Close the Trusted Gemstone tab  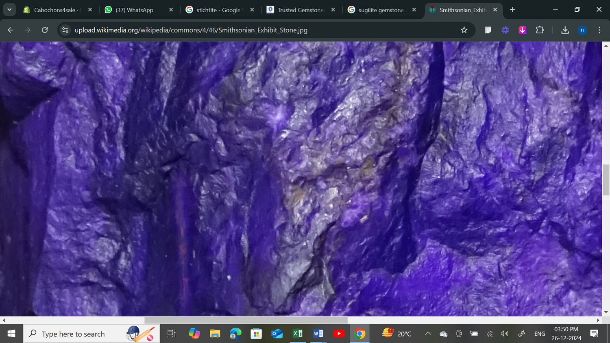(333, 10)
